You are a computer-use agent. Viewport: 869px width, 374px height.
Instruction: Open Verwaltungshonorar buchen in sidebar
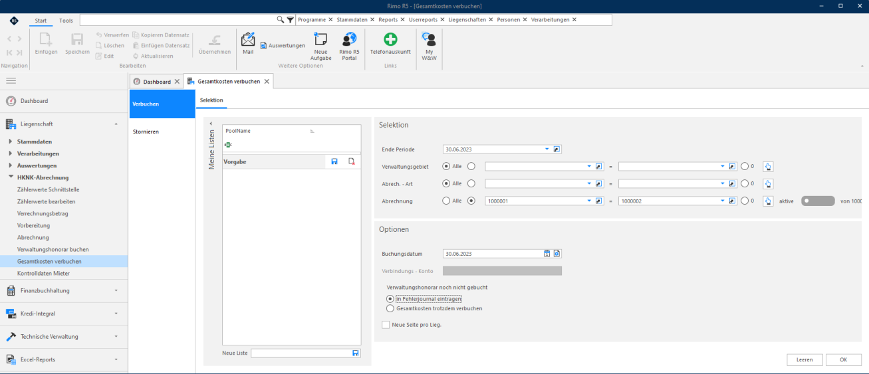coord(53,249)
